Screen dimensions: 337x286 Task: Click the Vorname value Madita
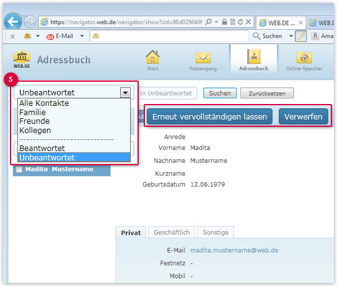[200, 148]
